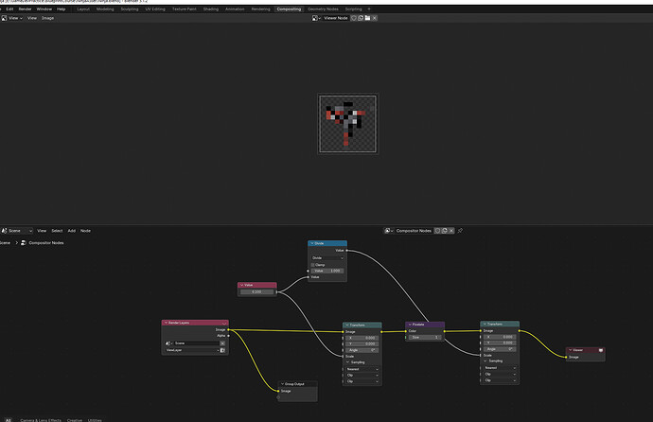Open Nearest dropdown in second Transform node
This screenshot has height=422, width=653.
click(x=500, y=368)
